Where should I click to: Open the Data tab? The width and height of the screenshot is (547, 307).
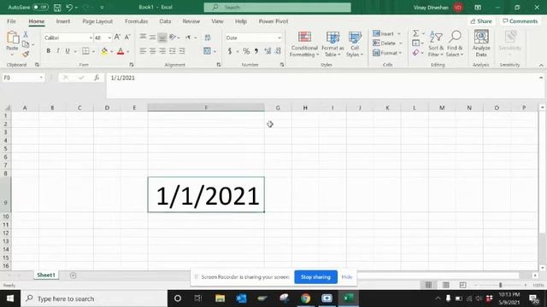coord(165,21)
